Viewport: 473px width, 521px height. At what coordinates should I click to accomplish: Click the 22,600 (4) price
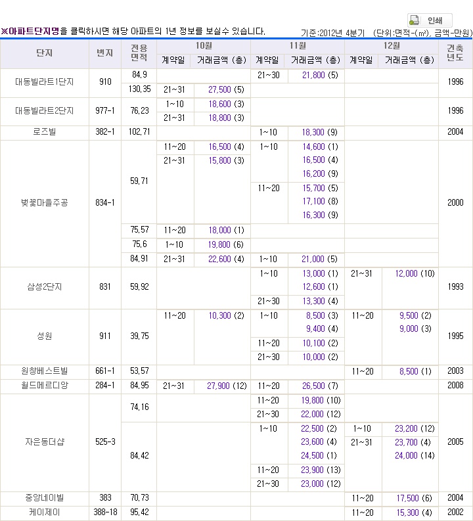pos(226,259)
